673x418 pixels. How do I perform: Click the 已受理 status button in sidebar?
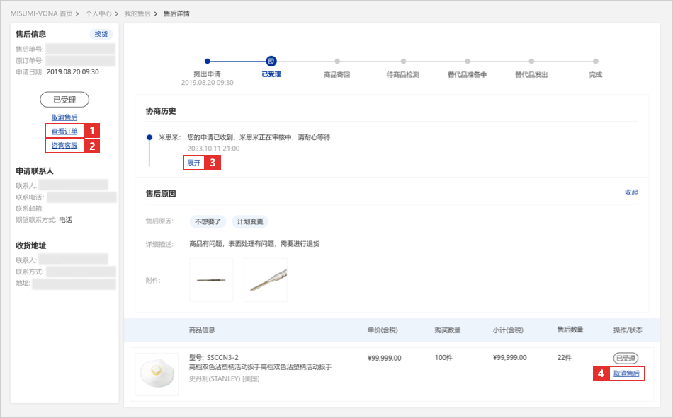click(x=64, y=100)
